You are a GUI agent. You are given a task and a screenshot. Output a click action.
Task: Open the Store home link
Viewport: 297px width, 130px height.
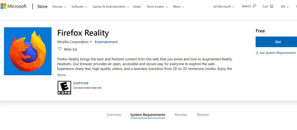[x=42, y=6]
